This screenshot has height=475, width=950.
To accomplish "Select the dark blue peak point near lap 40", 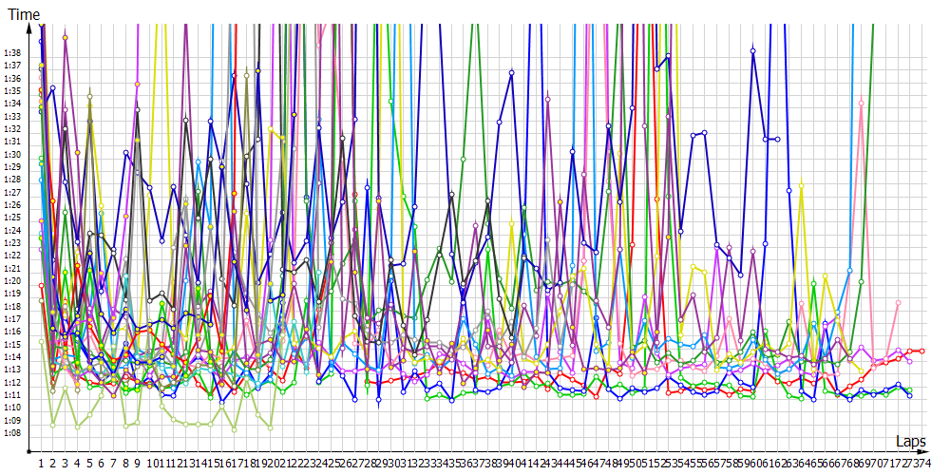I will coord(512,71).
